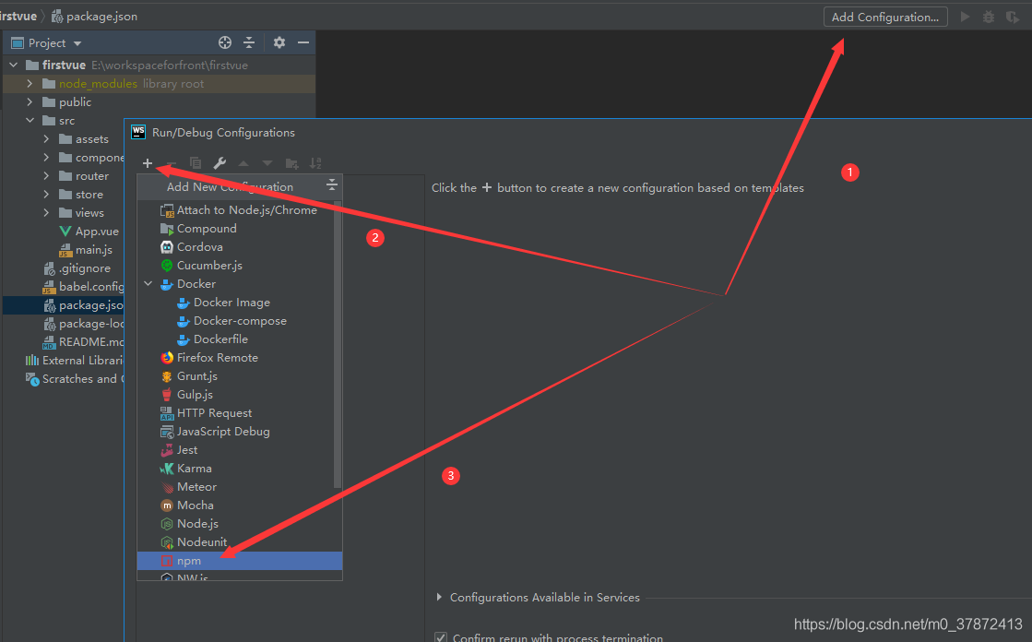The height and width of the screenshot is (642, 1032).
Task: Click the locate/scroll-from-source target icon
Action: tap(225, 42)
